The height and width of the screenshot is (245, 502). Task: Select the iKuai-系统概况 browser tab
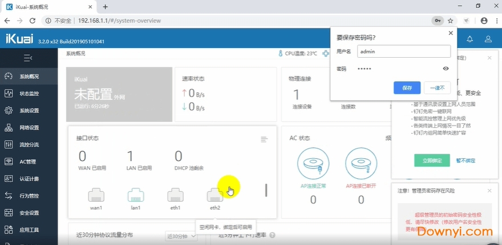(x=50, y=7)
